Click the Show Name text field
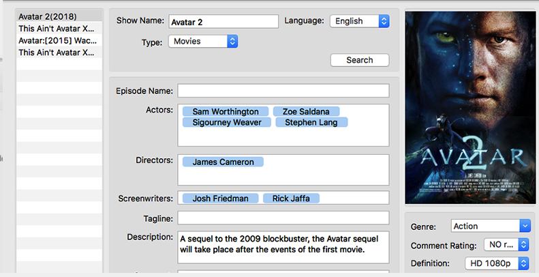This screenshot has height=277, width=539. point(224,22)
